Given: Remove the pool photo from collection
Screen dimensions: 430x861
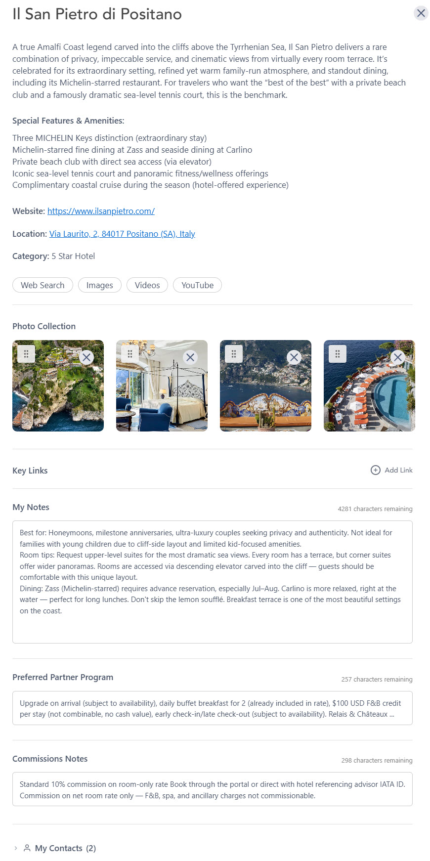Looking at the screenshot, I should pyautogui.click(x=398, y=357).
